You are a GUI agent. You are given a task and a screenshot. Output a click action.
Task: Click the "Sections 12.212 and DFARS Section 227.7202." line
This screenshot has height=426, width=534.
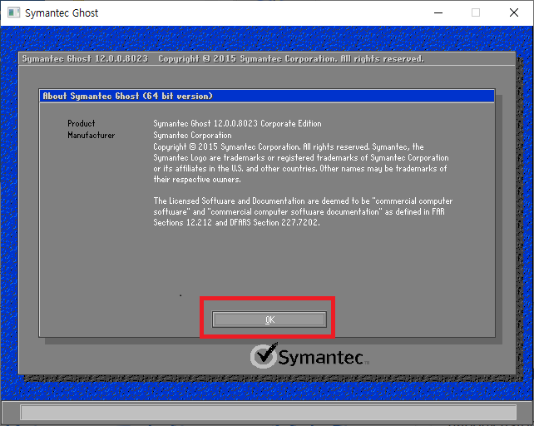[x=236, y=222]
